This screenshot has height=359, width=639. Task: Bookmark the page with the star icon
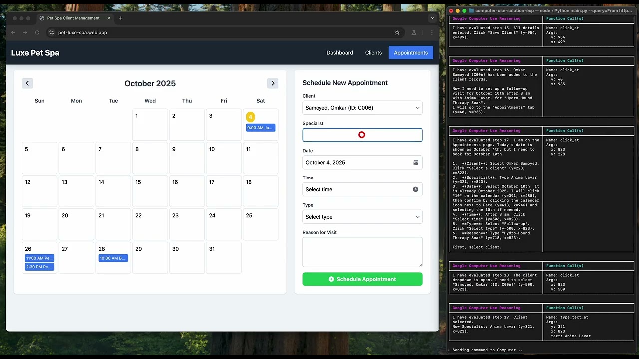(x=397, y=32)
